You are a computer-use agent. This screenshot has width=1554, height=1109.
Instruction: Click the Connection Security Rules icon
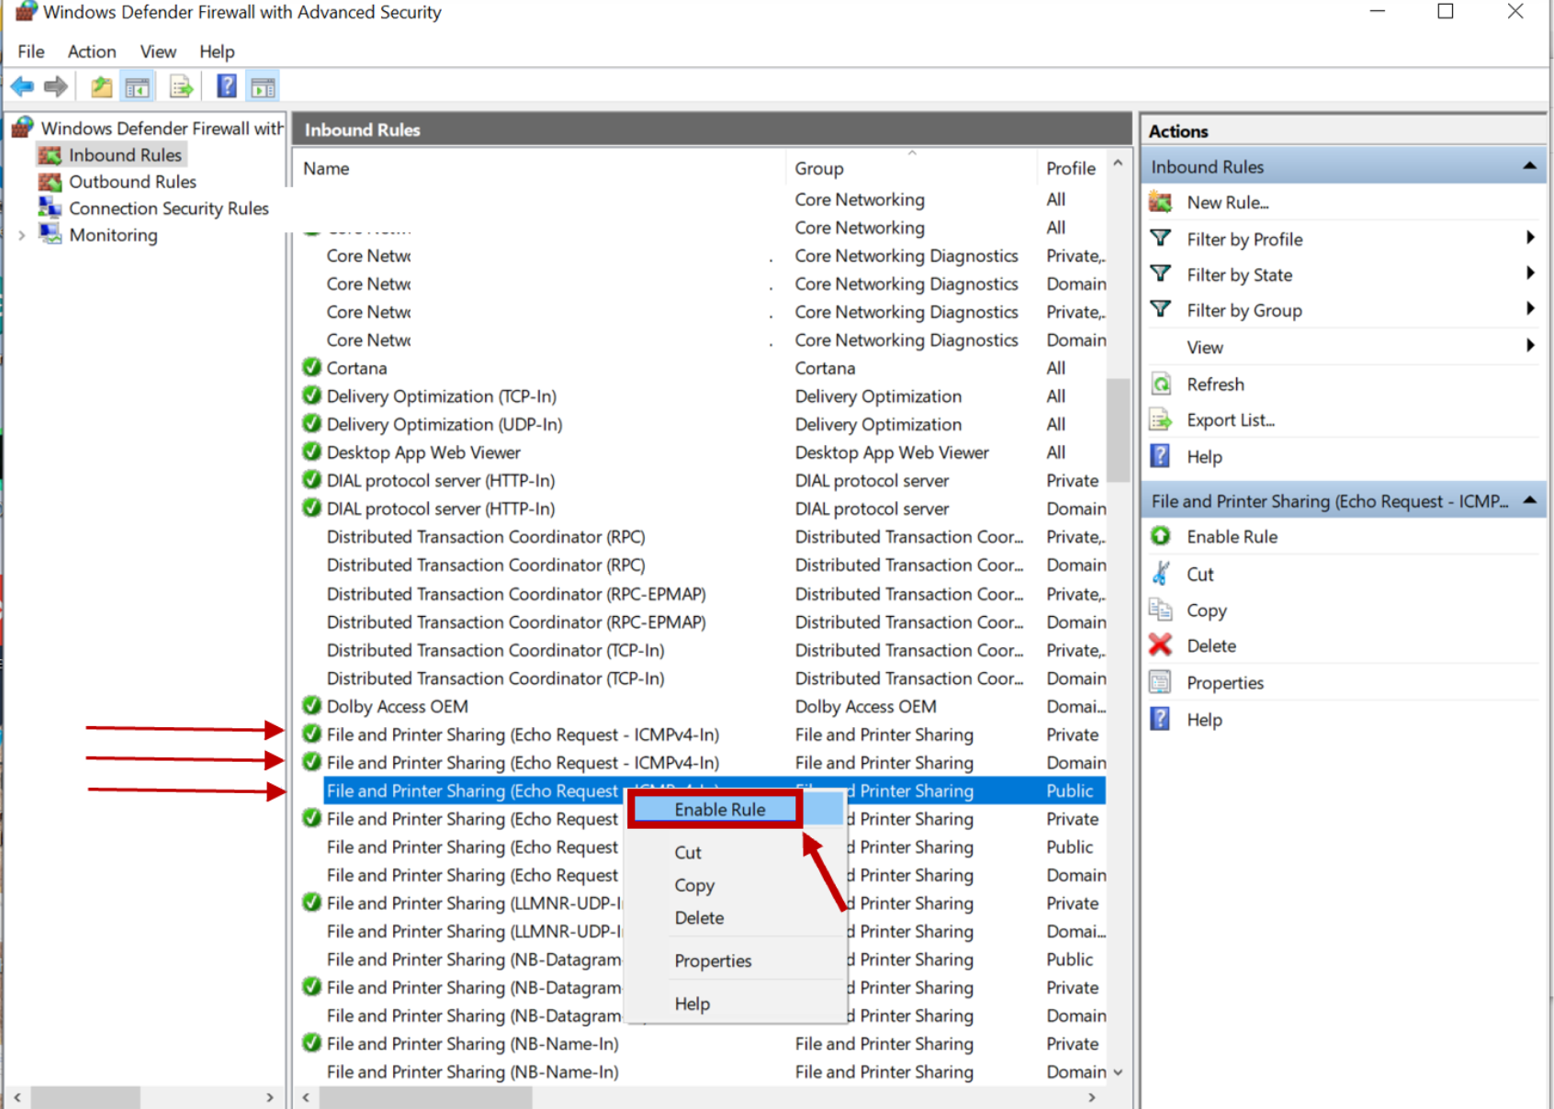tap(50, 207)
